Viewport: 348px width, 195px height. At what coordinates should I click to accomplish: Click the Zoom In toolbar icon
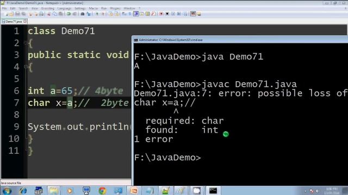click(x=97, y=14)
